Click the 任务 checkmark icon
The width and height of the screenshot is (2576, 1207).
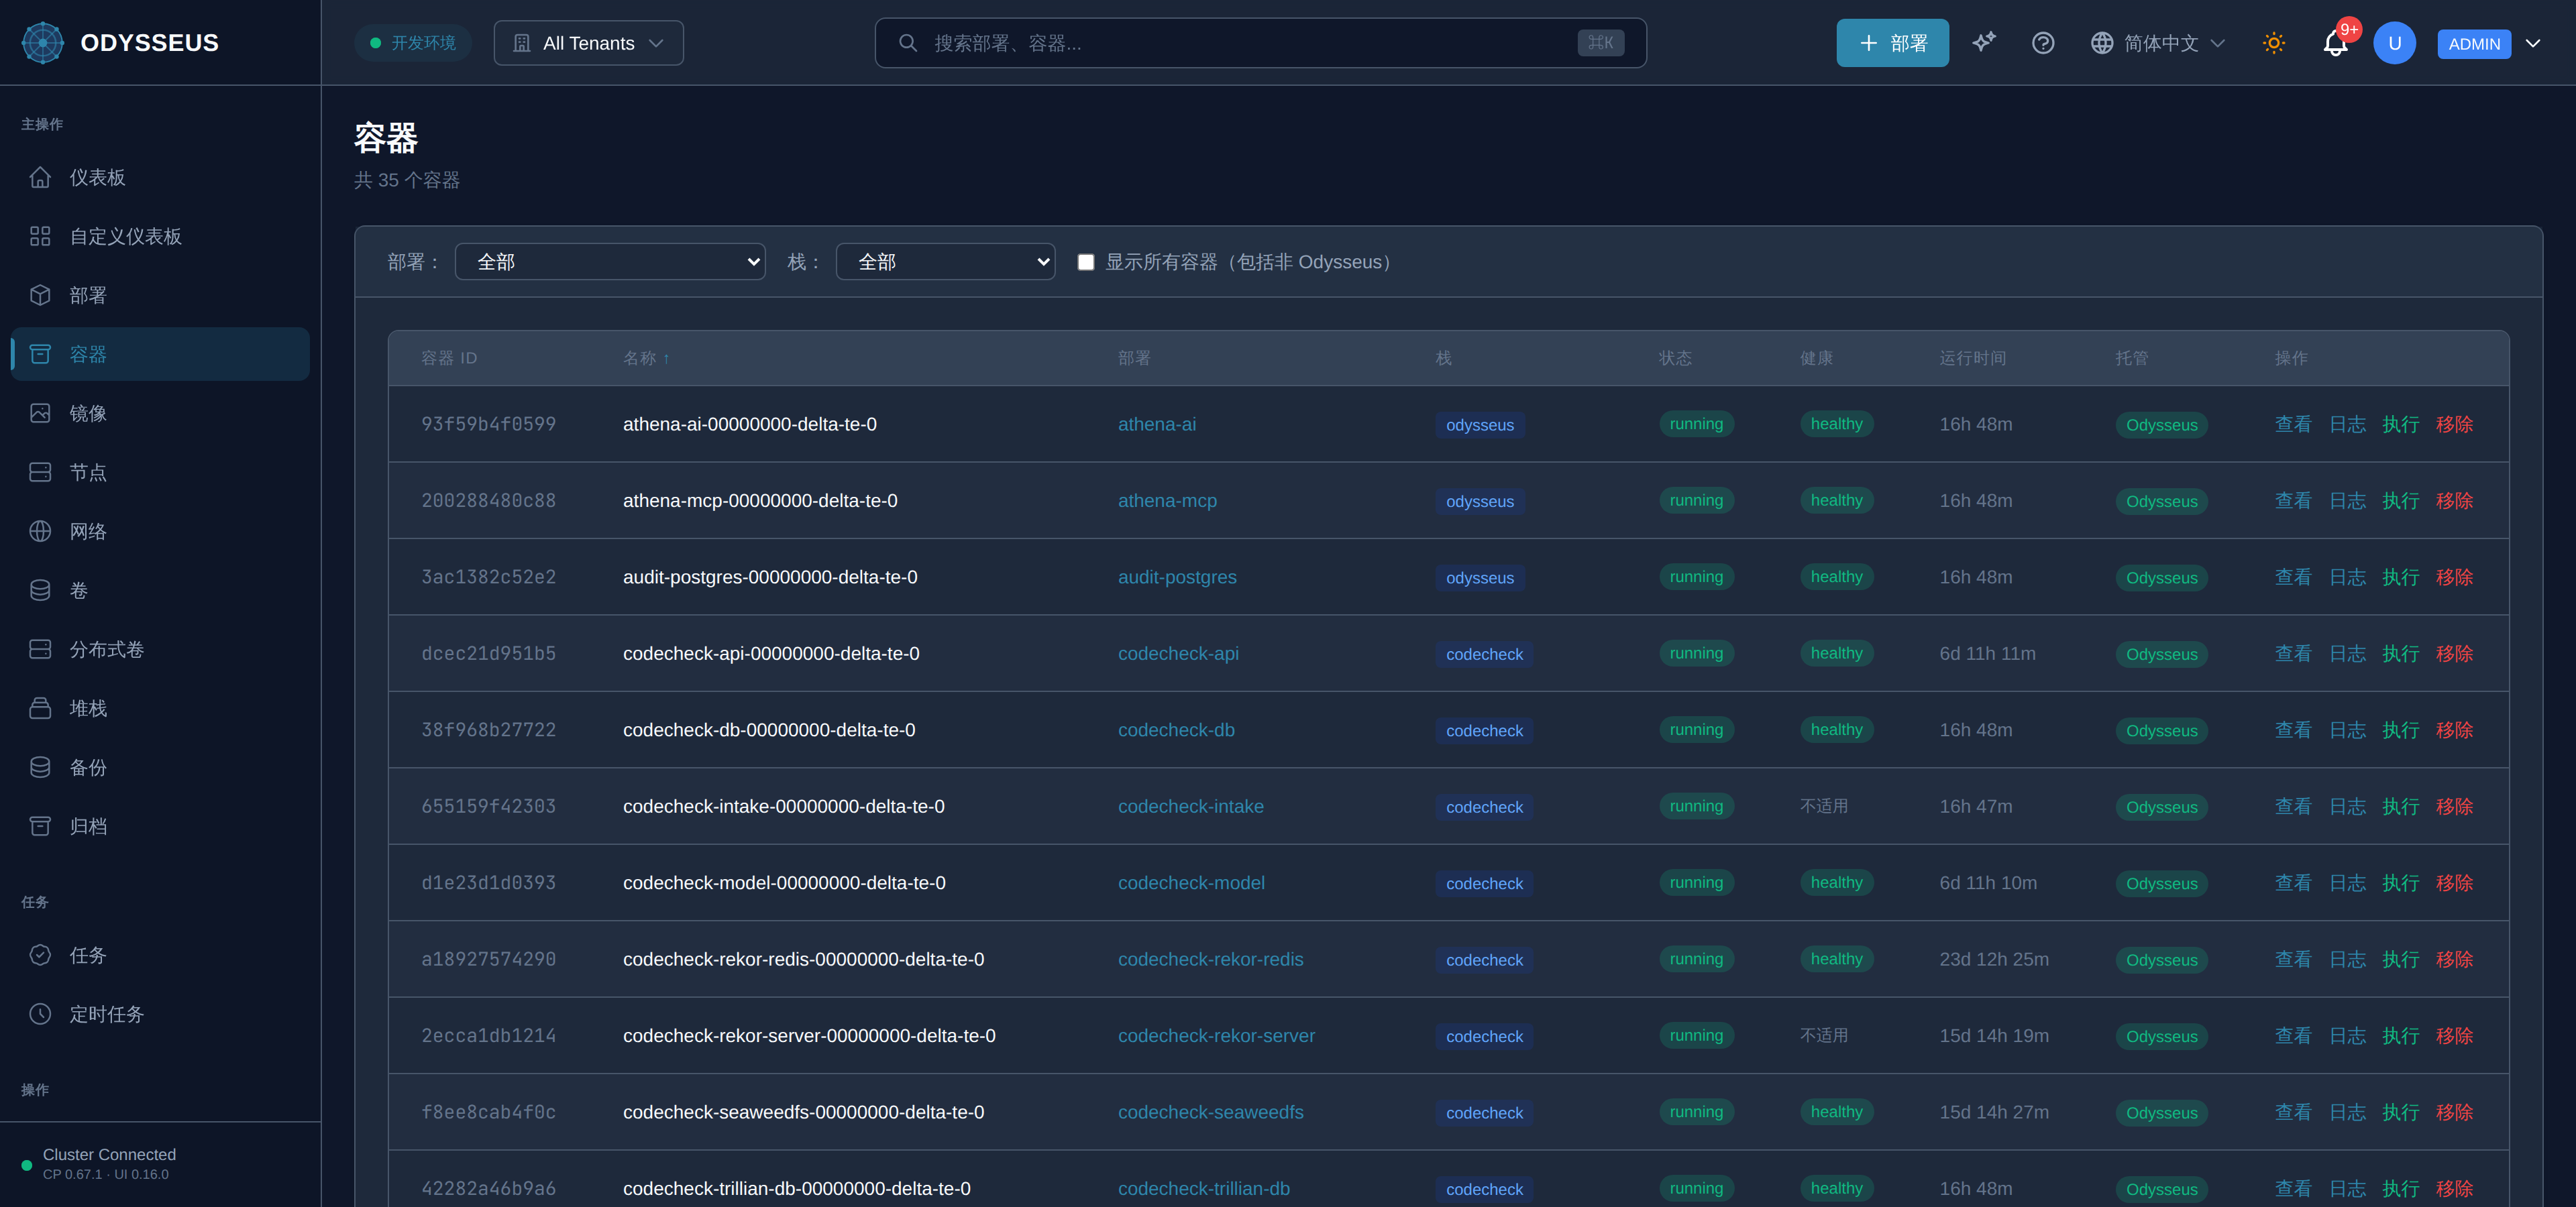tap(40, 954)
